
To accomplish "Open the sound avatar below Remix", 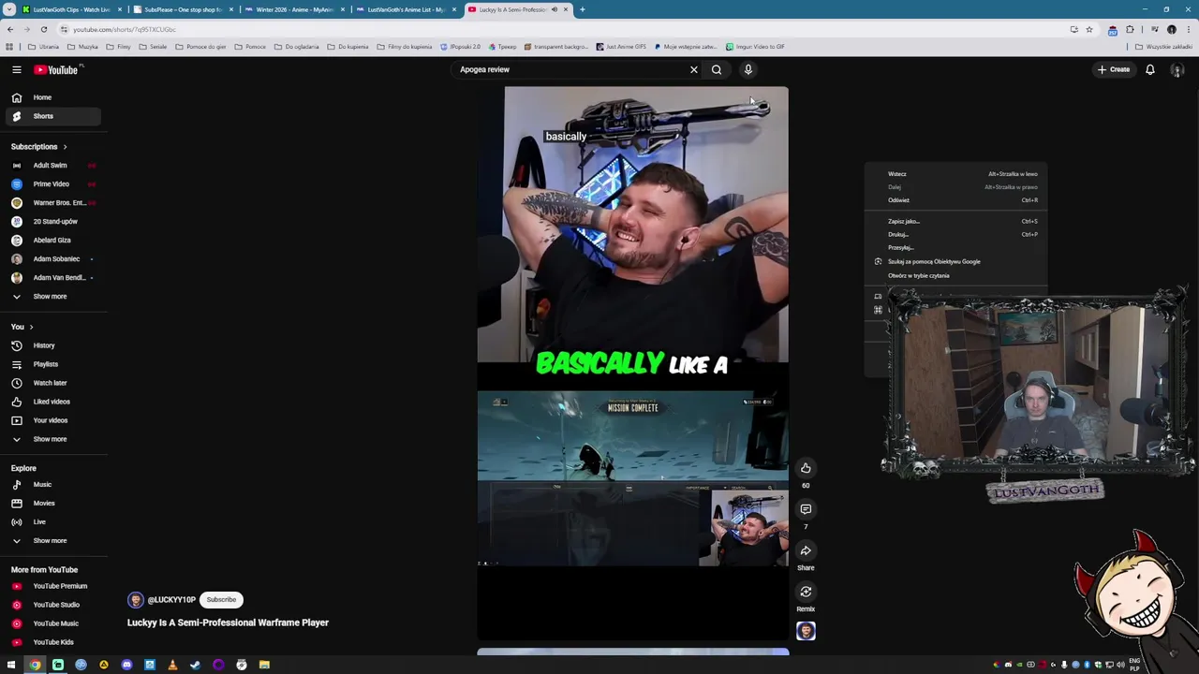I will [806, 631].
